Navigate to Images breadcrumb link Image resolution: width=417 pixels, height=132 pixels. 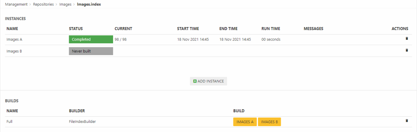point(65,4)
